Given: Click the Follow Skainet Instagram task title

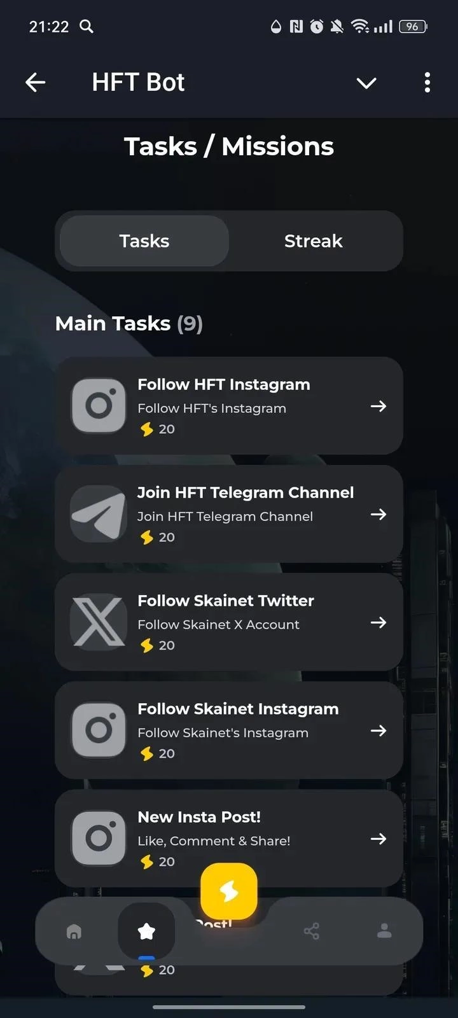Looking at the screenshot, I should point(238,709).
